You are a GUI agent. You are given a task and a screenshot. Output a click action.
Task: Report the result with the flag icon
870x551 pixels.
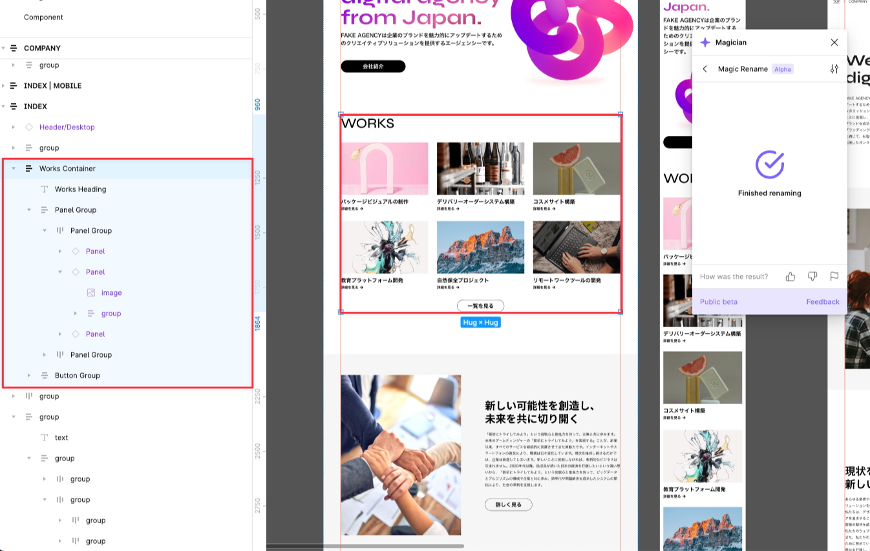click(834, 276)
